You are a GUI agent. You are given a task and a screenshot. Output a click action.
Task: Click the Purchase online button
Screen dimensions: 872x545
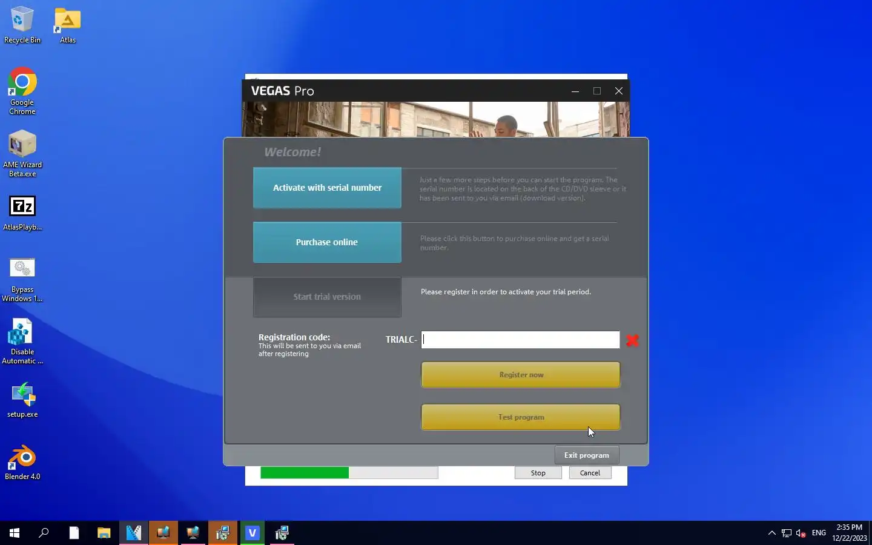tap(327, 242)
